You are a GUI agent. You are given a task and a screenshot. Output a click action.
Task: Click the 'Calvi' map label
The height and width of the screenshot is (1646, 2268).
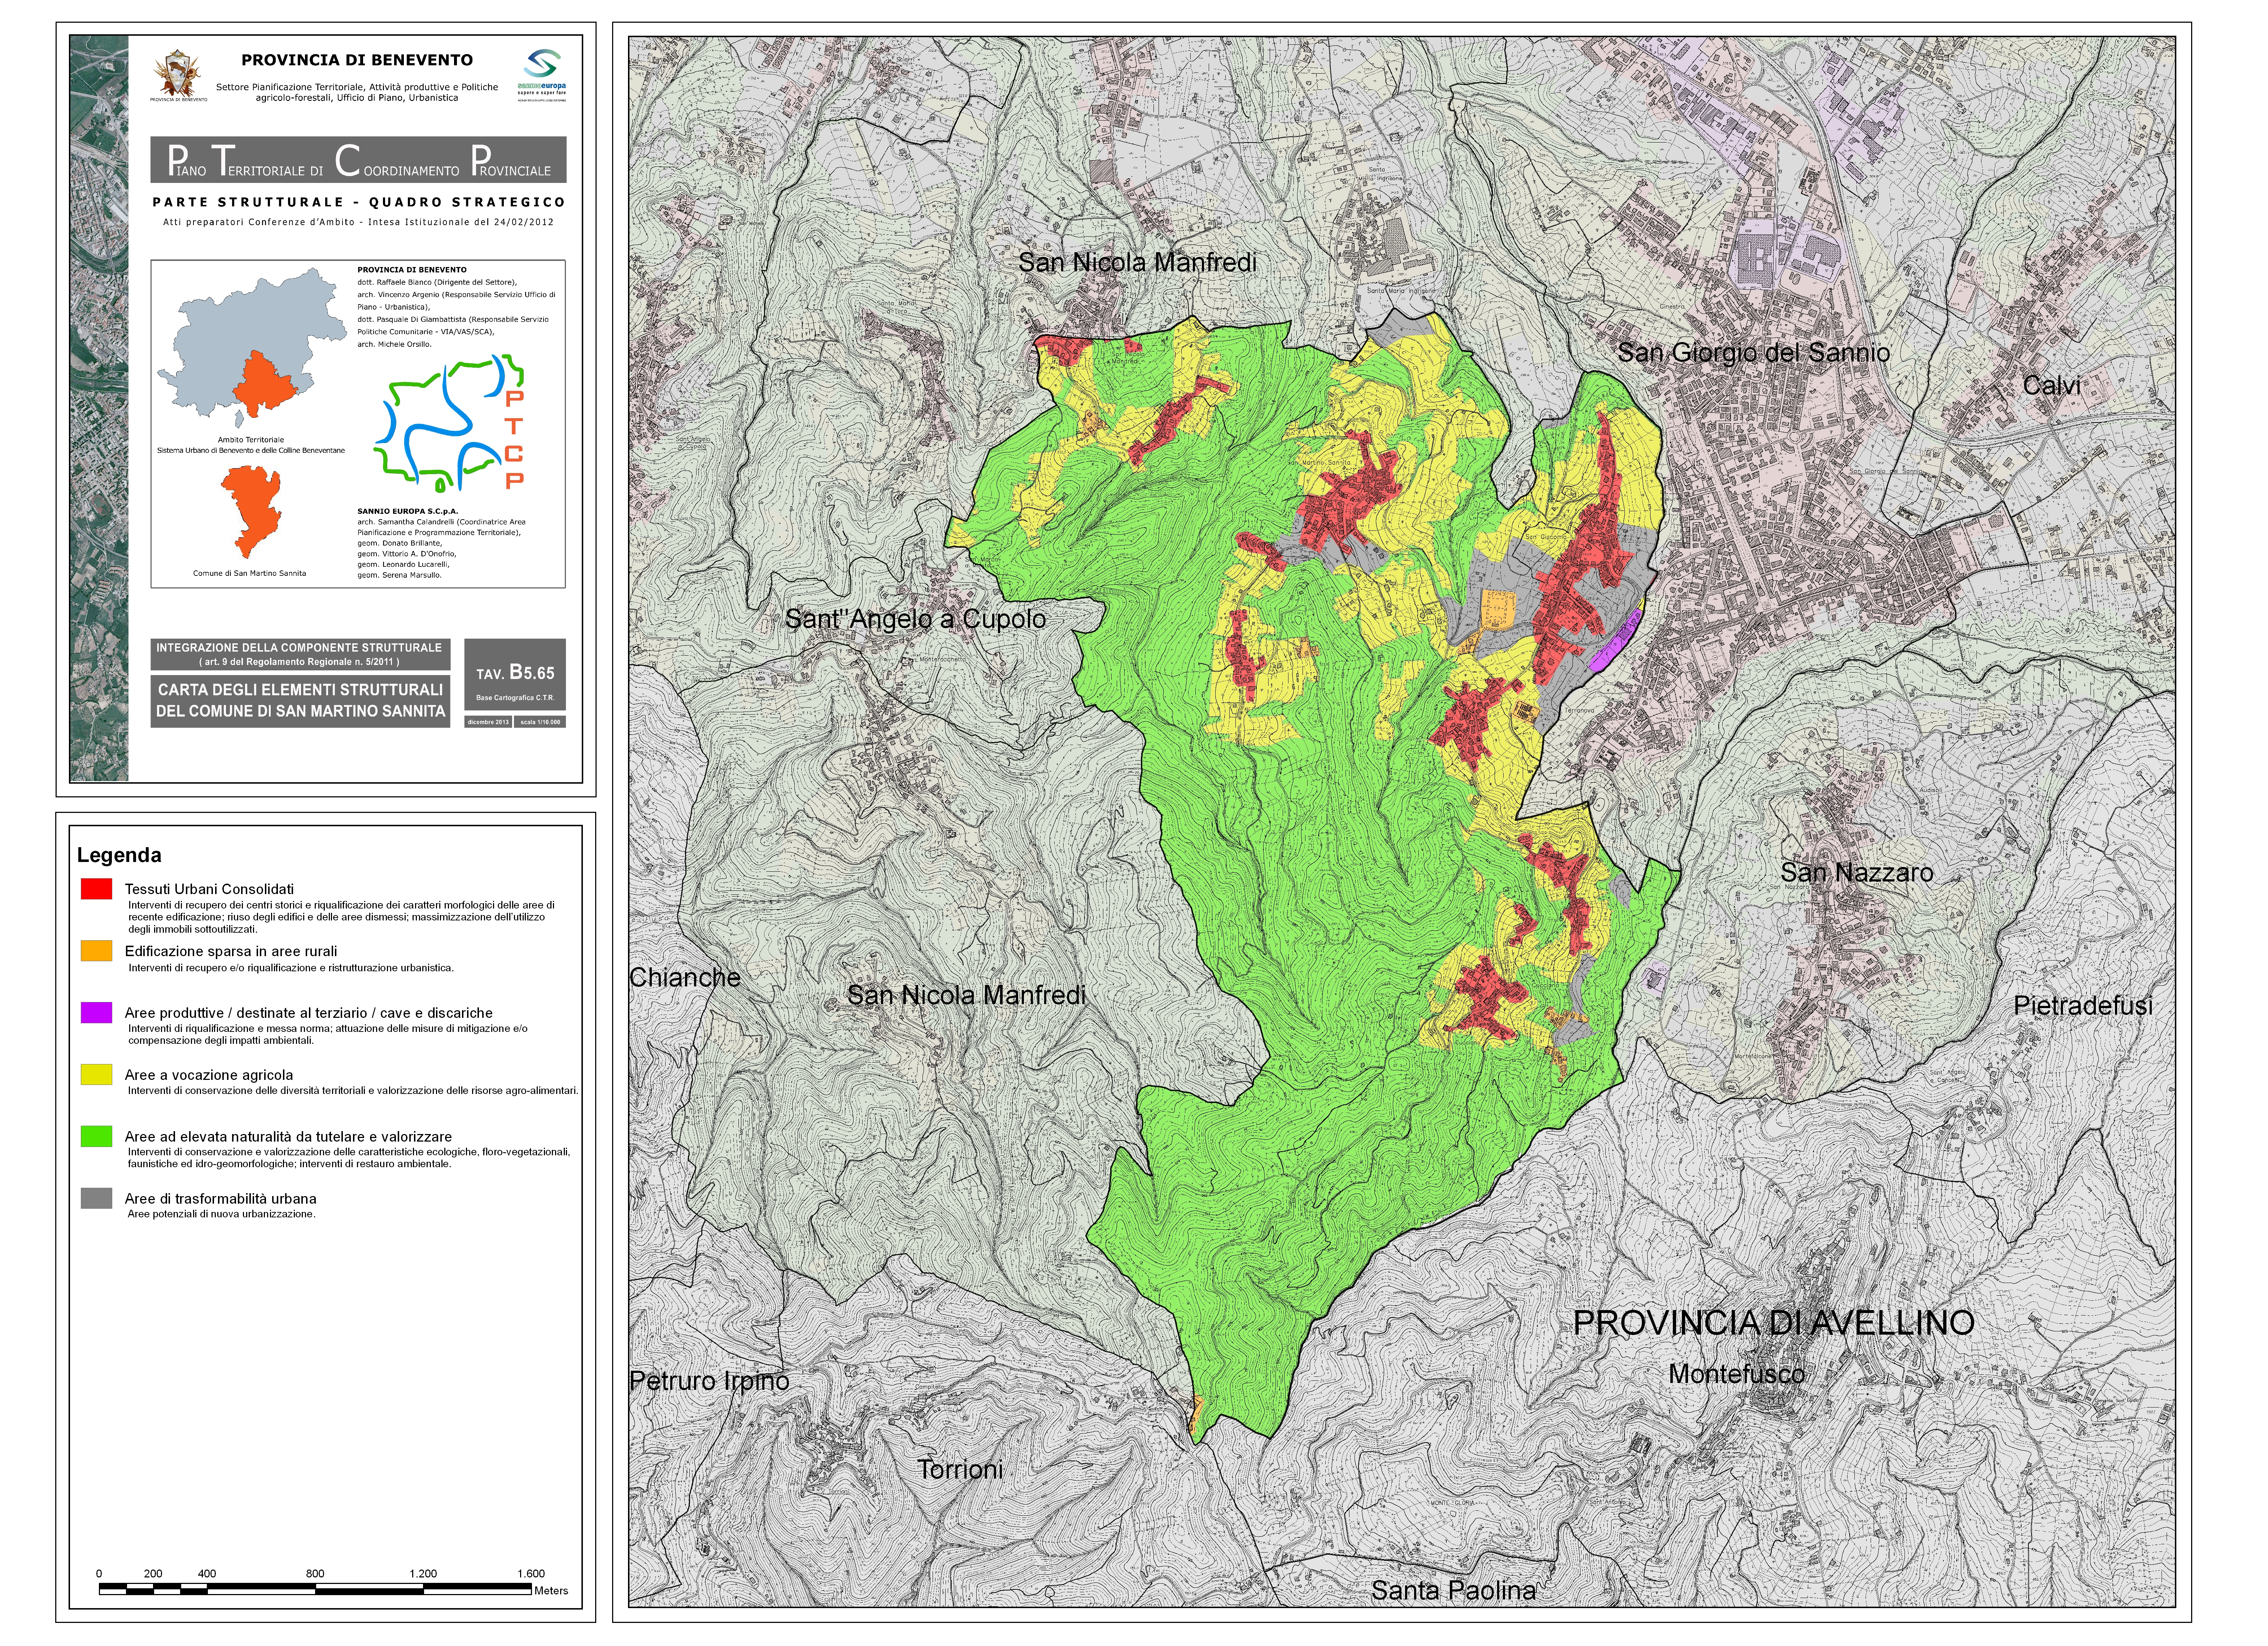2052,386
